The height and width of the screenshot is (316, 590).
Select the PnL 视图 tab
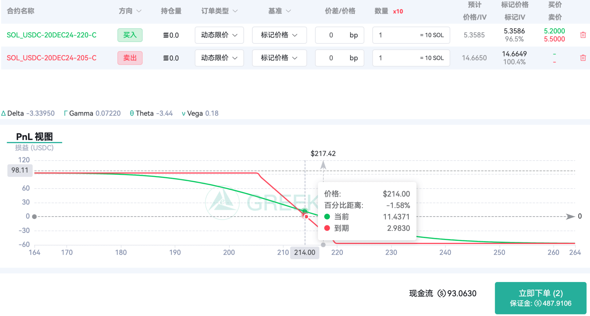point(34,137)
